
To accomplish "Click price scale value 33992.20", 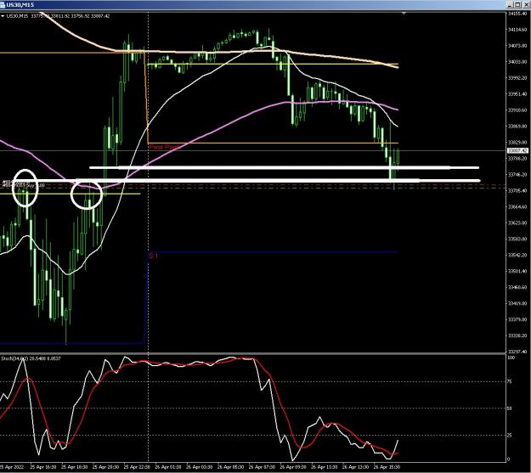I will pyautogui.click(x=517, y=78).
